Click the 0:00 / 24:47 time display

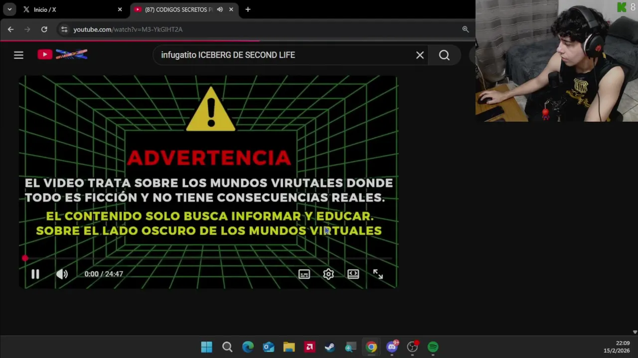coord(104,274)
